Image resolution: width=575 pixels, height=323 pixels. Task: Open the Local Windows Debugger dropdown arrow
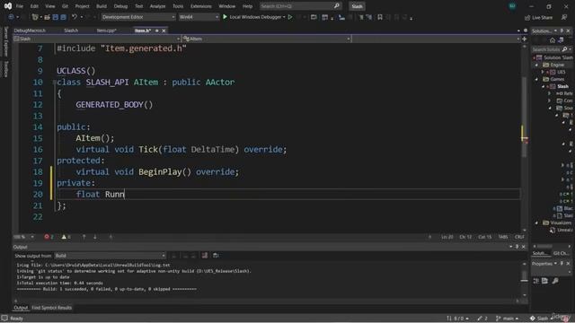pos(284,17)
